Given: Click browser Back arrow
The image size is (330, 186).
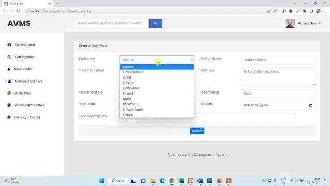Looking at the screenshot, I should (x=5, y=11).
